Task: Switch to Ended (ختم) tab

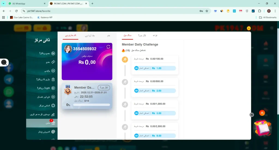Action: tap(108, 36)
